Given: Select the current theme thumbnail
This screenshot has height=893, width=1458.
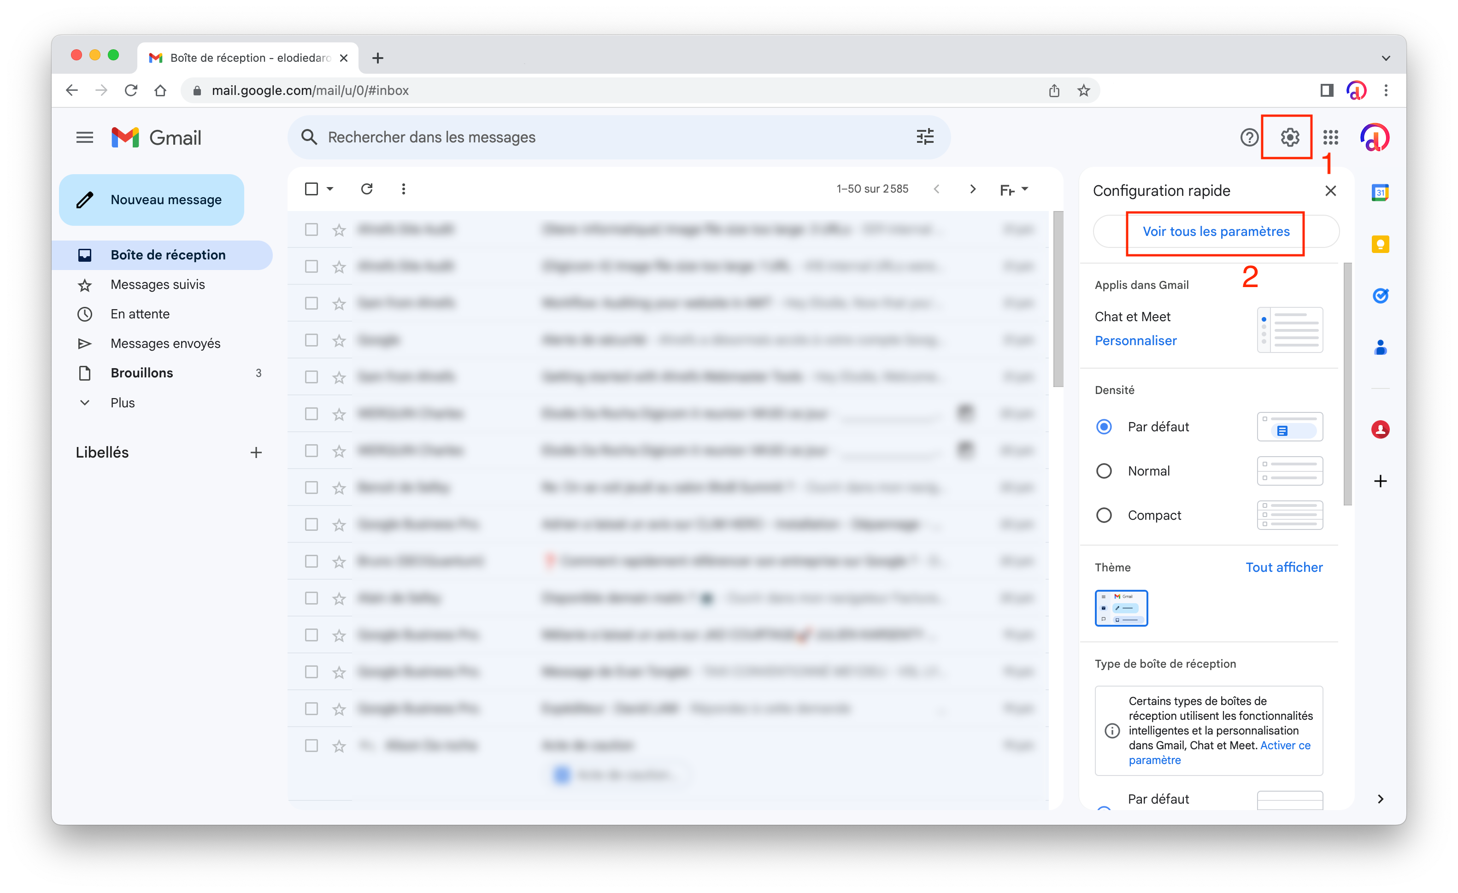Looking at the screenshot, I should click(1121, 608).
